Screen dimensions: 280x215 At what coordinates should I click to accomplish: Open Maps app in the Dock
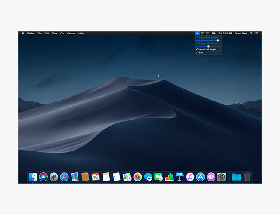tap(127, 177)
